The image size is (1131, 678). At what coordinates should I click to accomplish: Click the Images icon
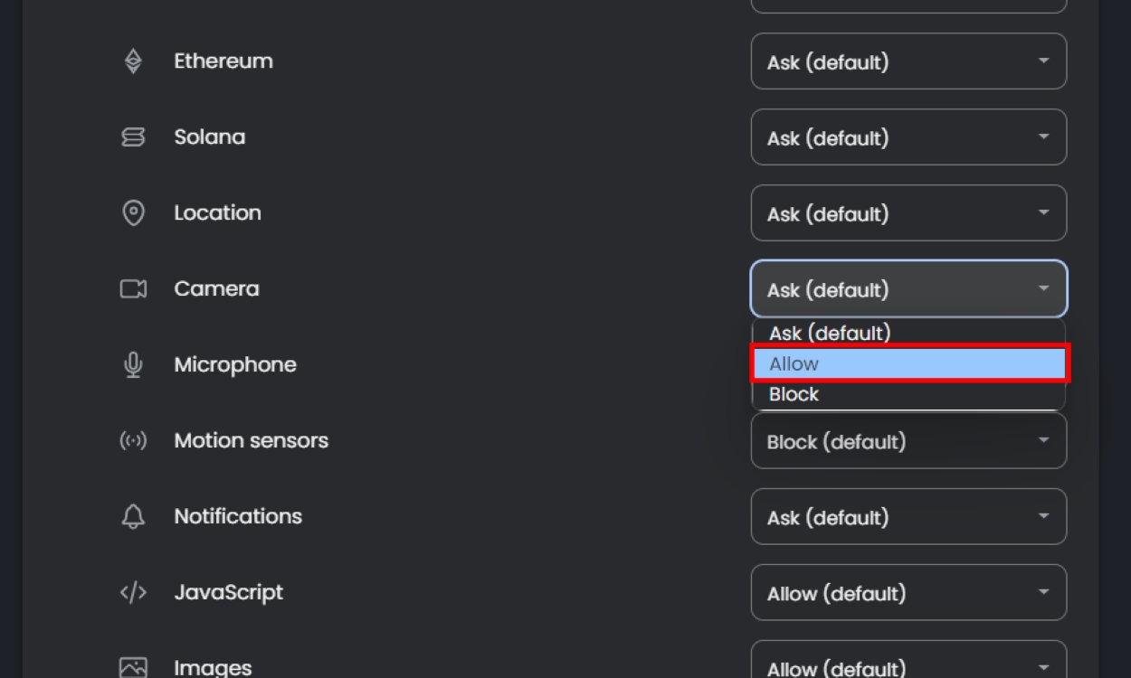coord(133,668)
